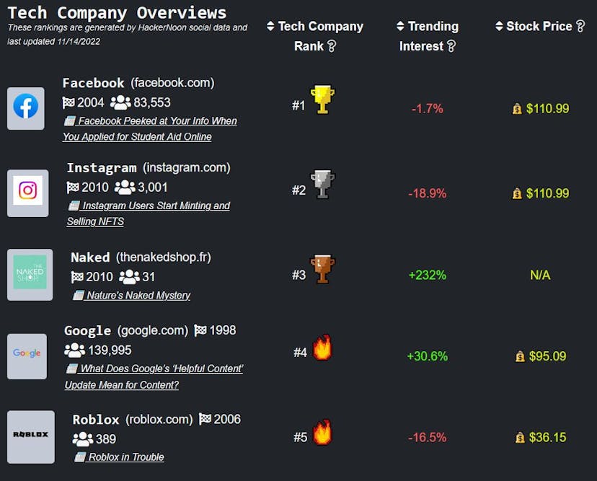This screenshot has width=597, height=481.
Task: Open The Naked Shop logo thumbnail
Action: [30, 275]
